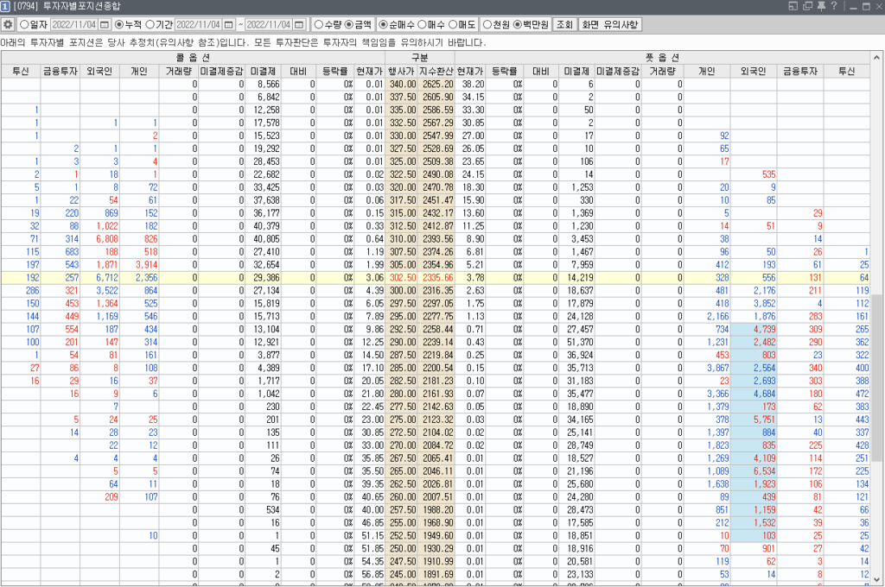Click the 2022/11/04 일자 date field
This screenshot has height=587, width=885.
coord(73,24)
